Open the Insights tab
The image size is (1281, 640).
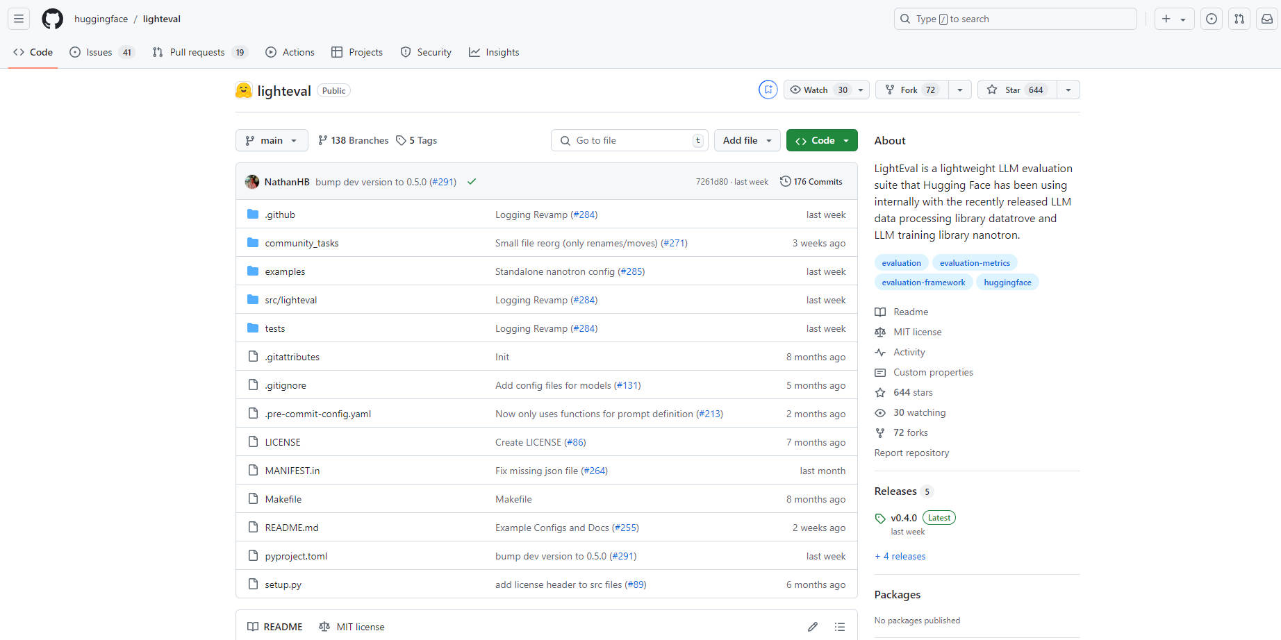494,52
